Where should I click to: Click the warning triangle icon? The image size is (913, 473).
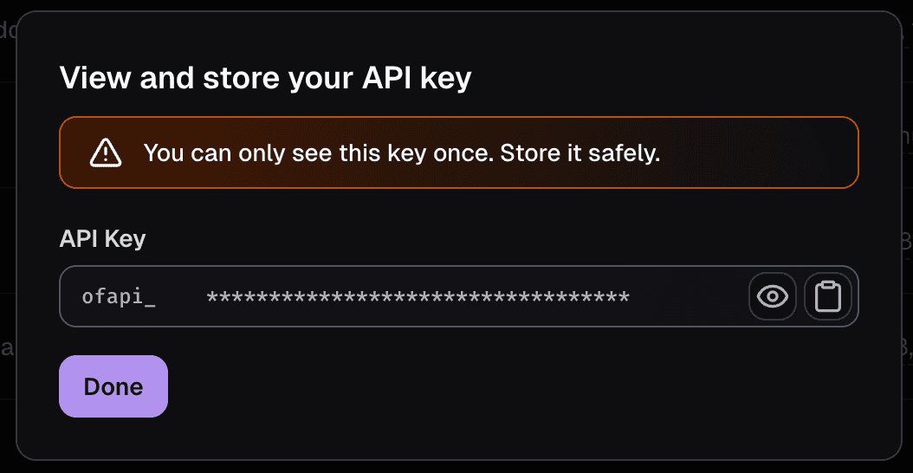click(x=106, y=153)
